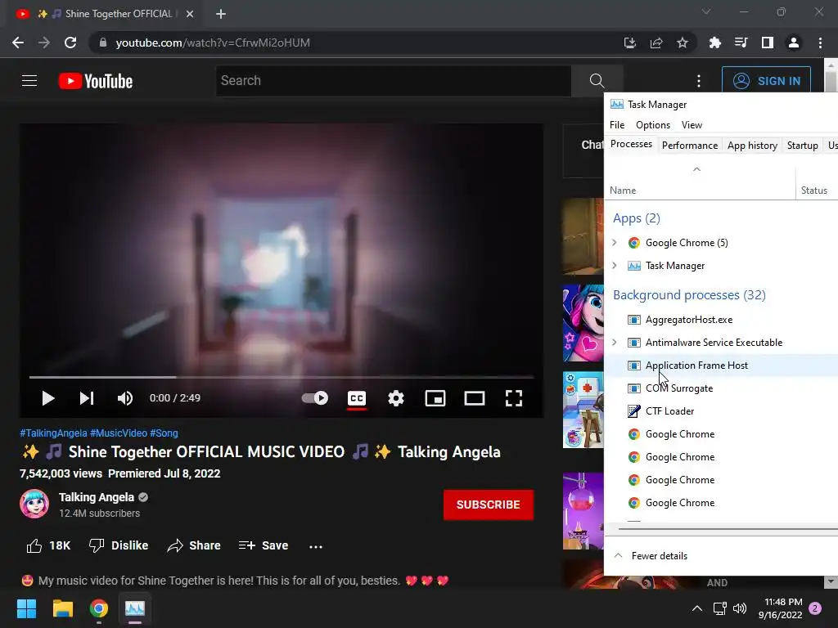Open Talking Angela channel name link
838x628 pixels.
click(x=97, y=497)
